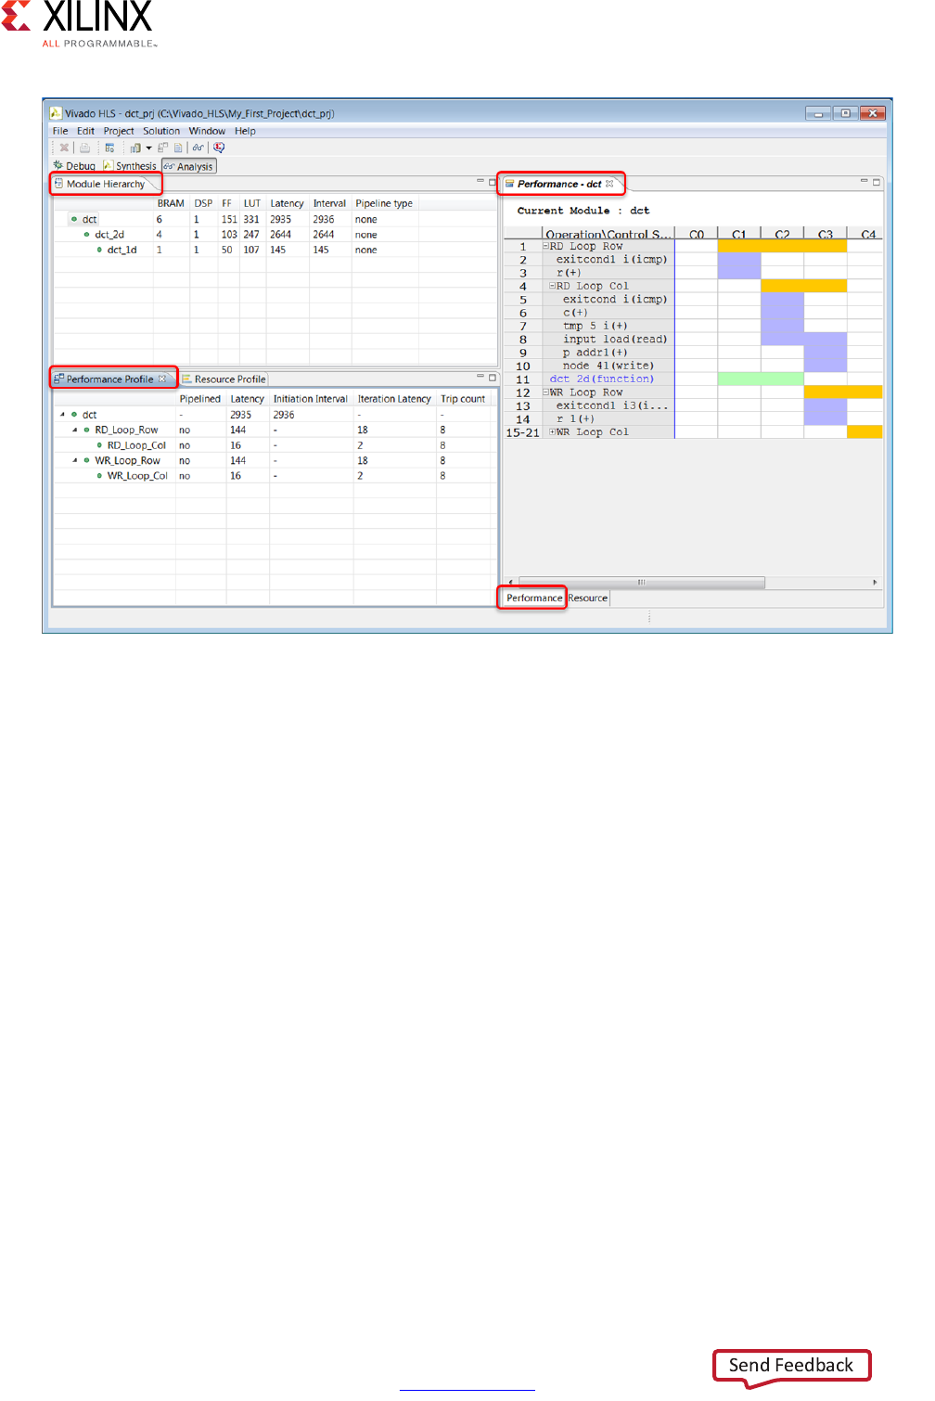Collapse RD Loop Col in schedule viewer
This screenshot has height=1401, width=935.
point(553,286)
